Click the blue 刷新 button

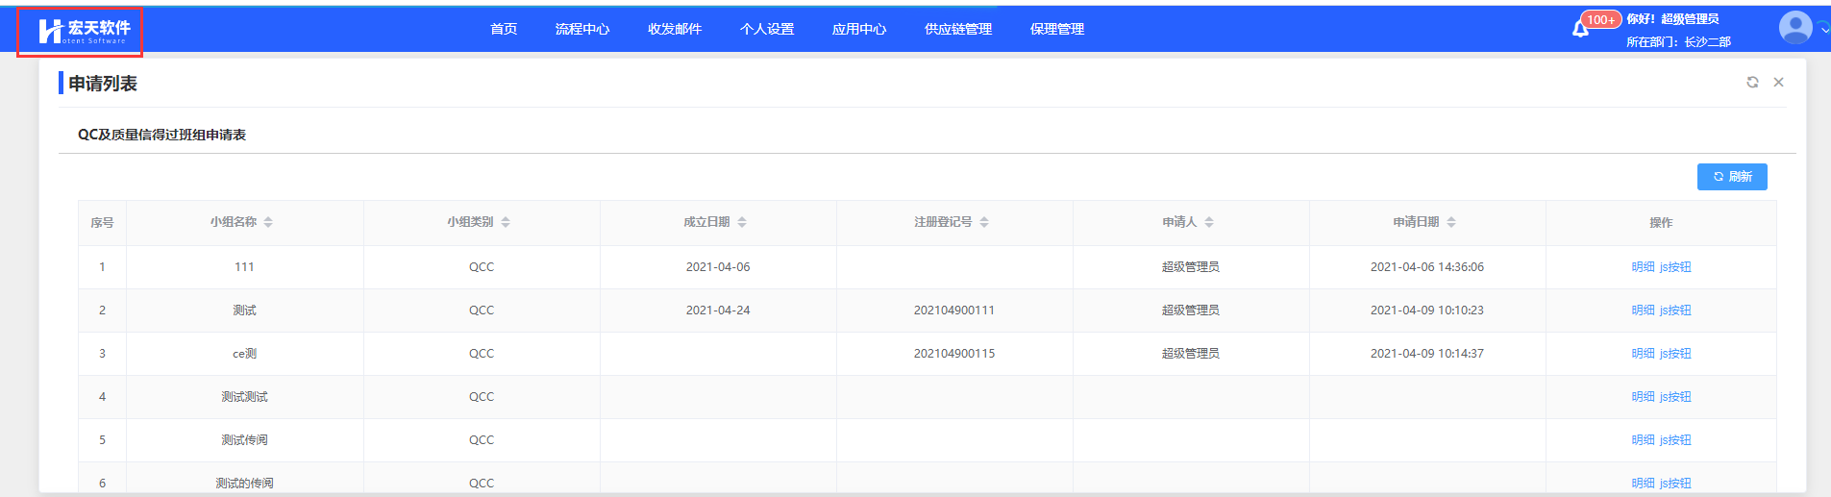click(1732, 177)
